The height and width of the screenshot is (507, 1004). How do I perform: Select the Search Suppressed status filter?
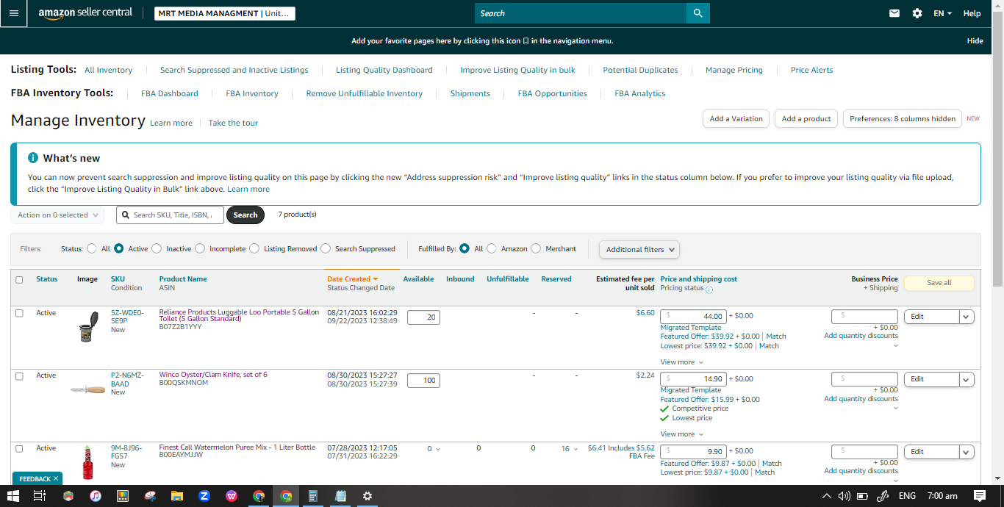pyautogui.click(x=326, y=248)
